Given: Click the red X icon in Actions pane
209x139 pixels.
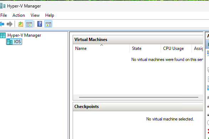Looking at the screenshot, I should click(x=208, y=131).
